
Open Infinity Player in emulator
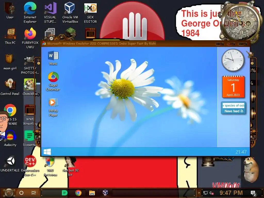[53, 108]
